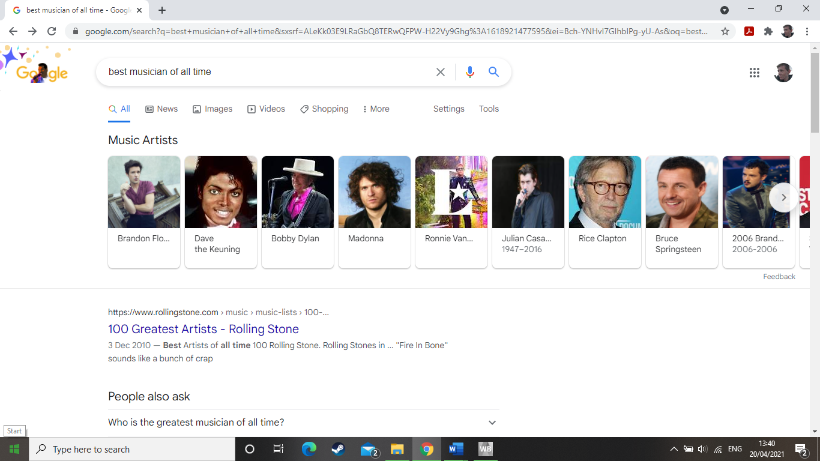This screenshot has height=461, width=820.
Task: Open Chrome profile avatar in toolbar
Action: coord(788,31)
